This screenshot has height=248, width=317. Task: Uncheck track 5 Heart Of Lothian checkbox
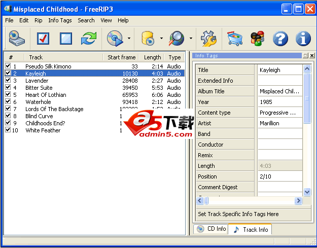point(8,94)
